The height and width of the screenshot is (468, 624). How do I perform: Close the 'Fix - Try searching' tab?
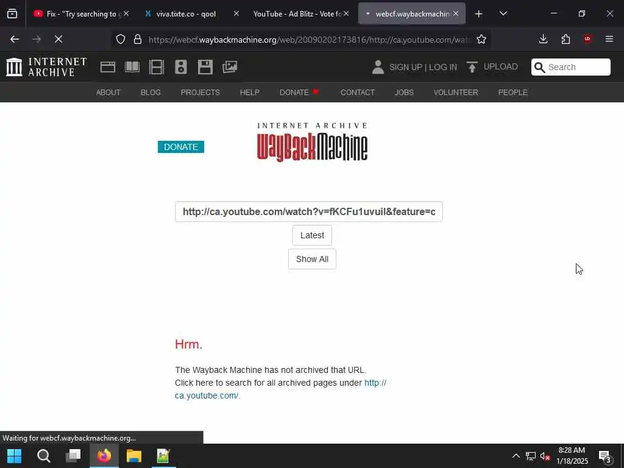(126, 13)
